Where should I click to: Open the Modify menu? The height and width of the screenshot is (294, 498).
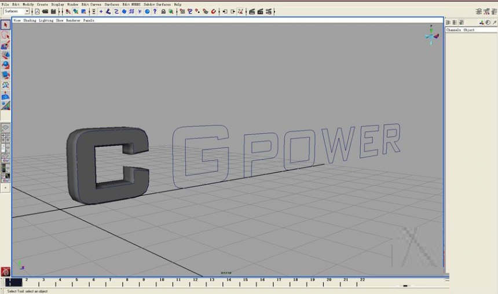click(28, 5)
